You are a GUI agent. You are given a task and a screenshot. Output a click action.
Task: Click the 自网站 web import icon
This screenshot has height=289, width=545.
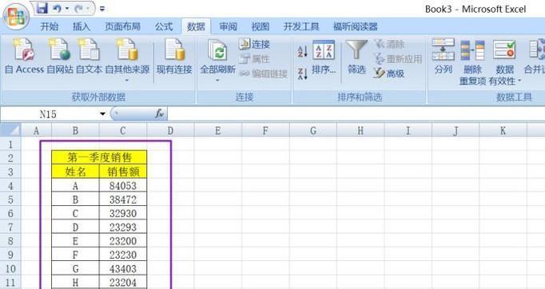[x=59, y=49]
